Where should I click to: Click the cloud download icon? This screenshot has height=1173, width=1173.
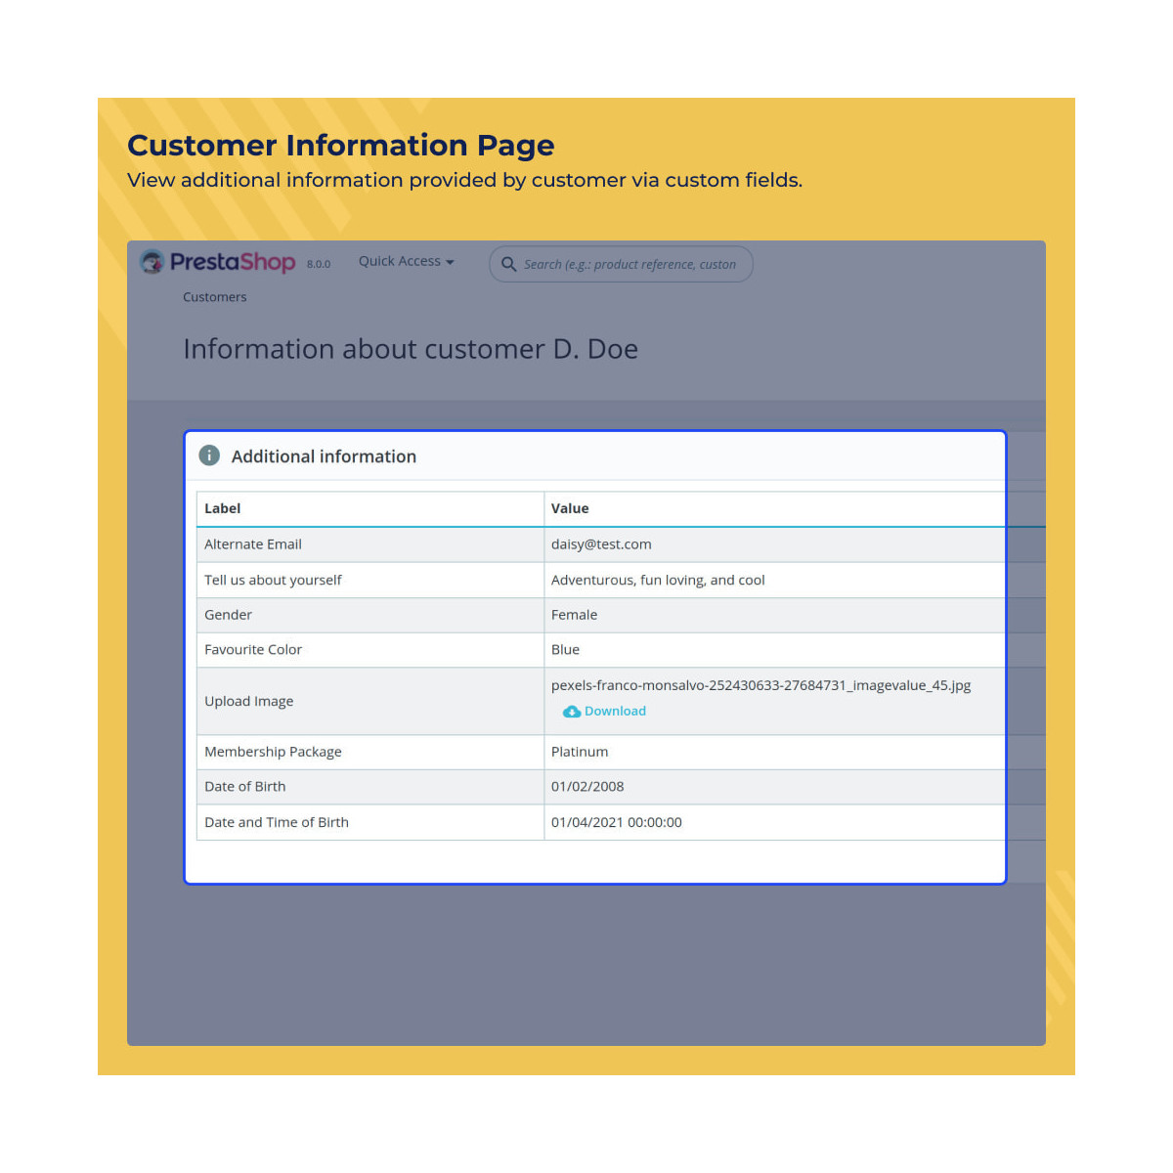[572, 712]
